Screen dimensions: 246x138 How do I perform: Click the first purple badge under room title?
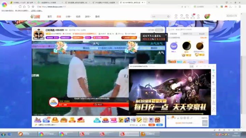[52, 38]
